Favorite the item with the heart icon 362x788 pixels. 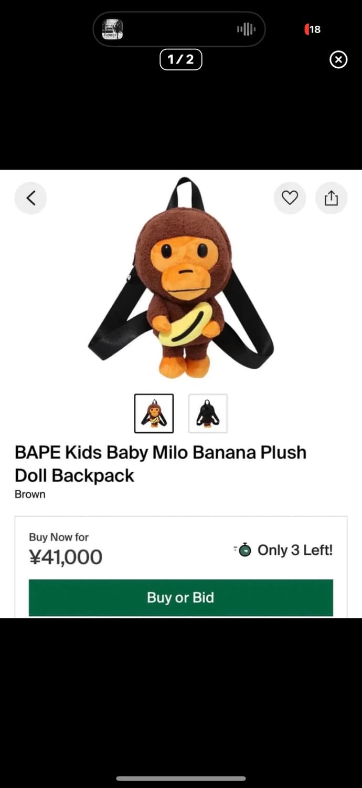290,198
